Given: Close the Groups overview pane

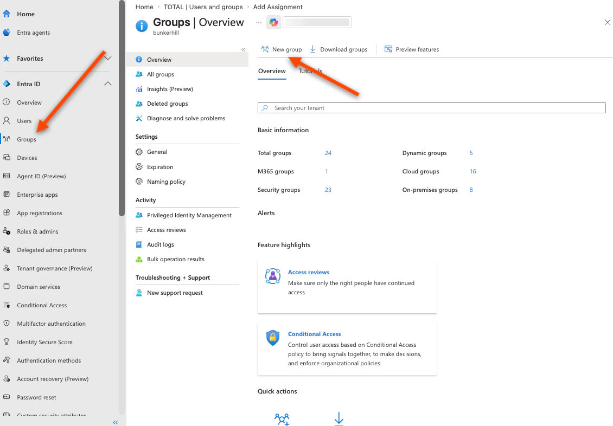Looking at the screenshot, I should click(x=608, y=22).
